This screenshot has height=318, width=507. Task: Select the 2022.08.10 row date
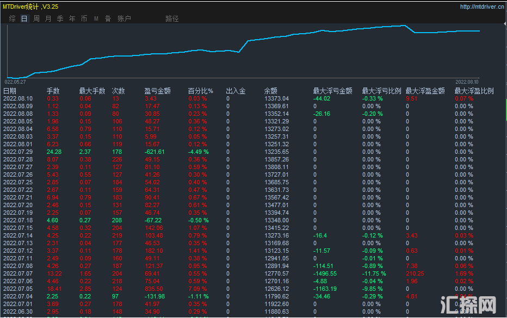click(18, 99)
